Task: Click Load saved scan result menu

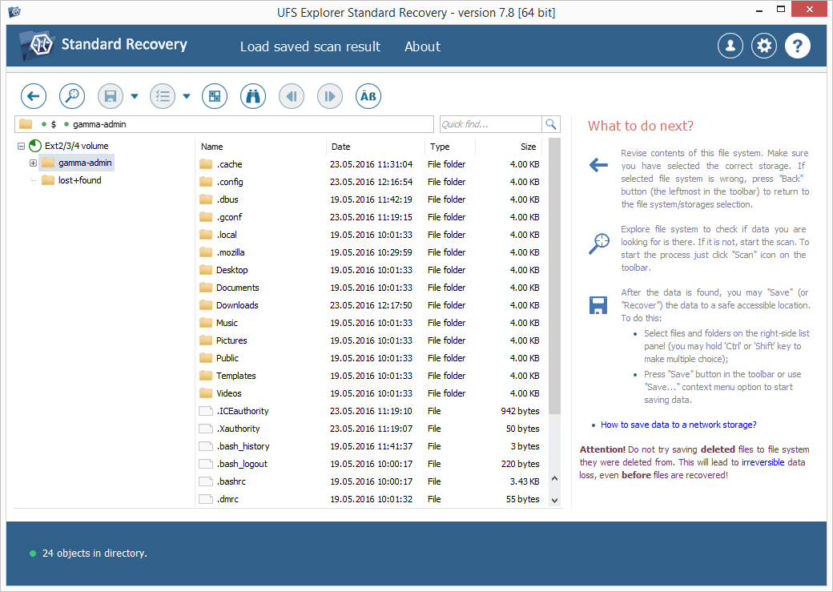Action: coord(310,46)
